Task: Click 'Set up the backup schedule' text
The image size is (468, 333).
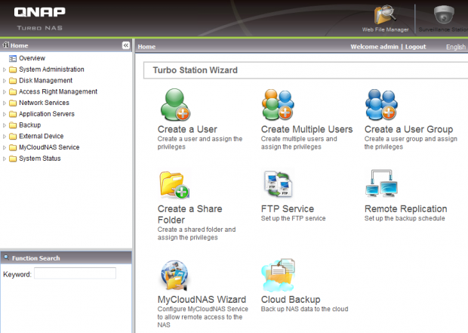Action: click(405, 218)
